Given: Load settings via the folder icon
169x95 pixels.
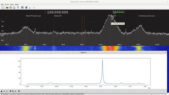Looking at the screenshot, I should point(11,8).
